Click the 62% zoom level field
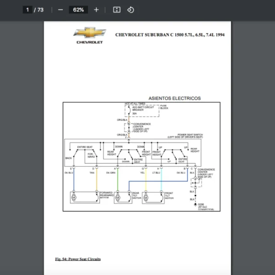This screenshot has height=275, width=275. 78,10
